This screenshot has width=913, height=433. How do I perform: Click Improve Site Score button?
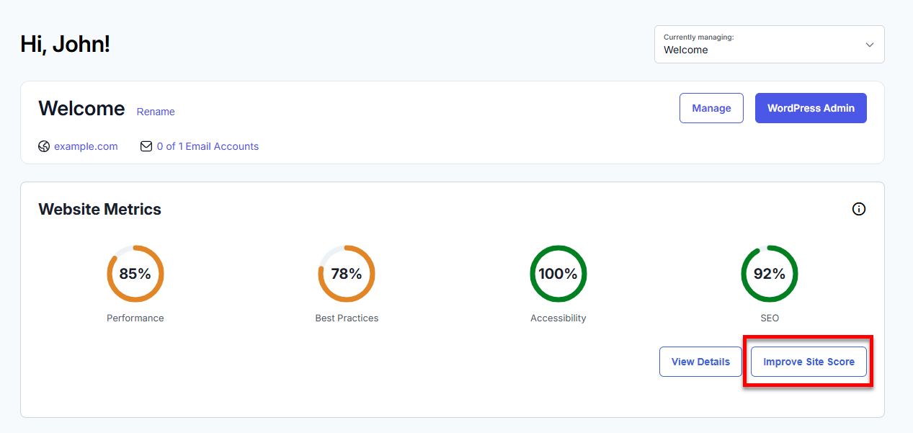tap(809, 362)
